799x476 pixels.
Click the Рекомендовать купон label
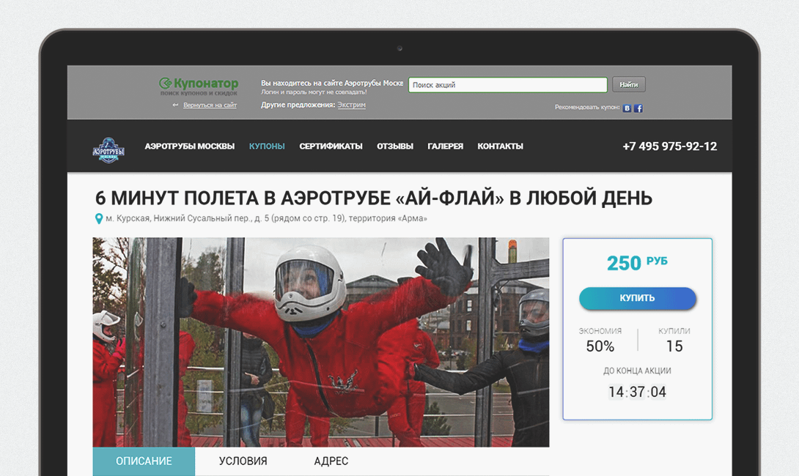coord(587,108)
